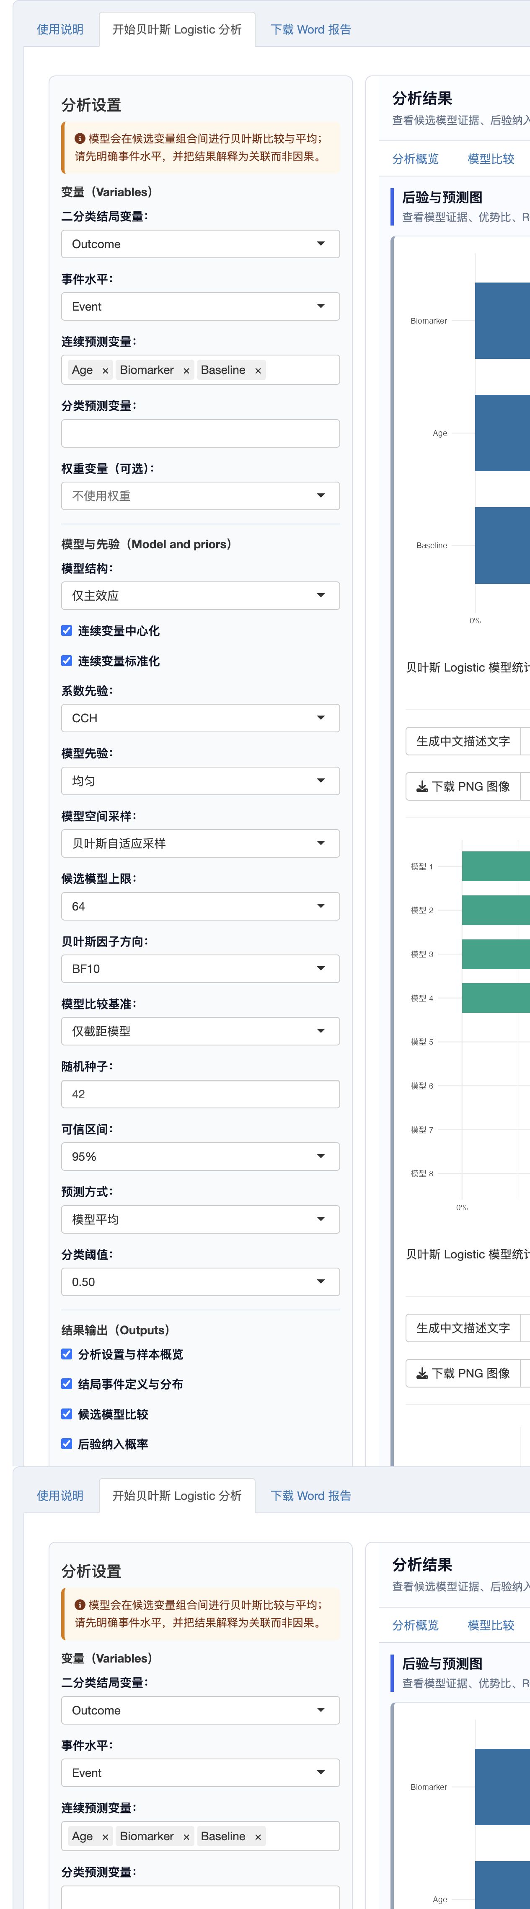Switch to the upper 模型比较 results tab
Viewport: 530px width, 1909px height.
coord(491,158)
